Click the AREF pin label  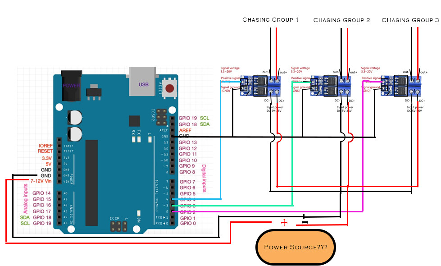pyautogui.click(x=185, y=130)
